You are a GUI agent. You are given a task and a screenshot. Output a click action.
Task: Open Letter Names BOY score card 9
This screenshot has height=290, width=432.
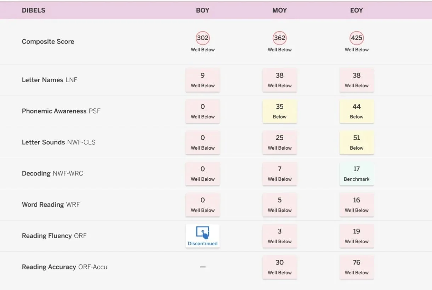(x=203, y=80)
